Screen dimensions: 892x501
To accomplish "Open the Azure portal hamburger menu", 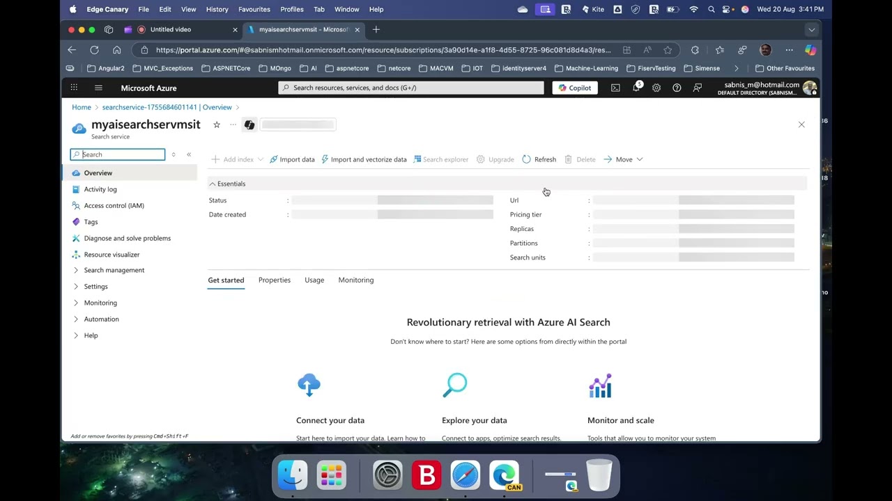I will pos(98,88).
